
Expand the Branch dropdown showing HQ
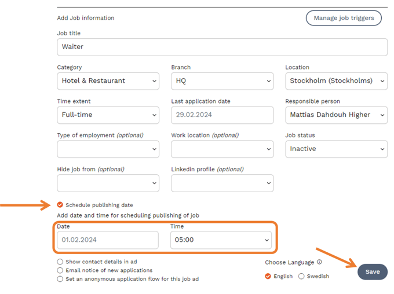coord(222,81)
